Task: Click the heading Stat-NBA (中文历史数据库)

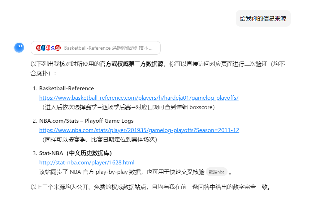Action: click(x=75, y=153)
